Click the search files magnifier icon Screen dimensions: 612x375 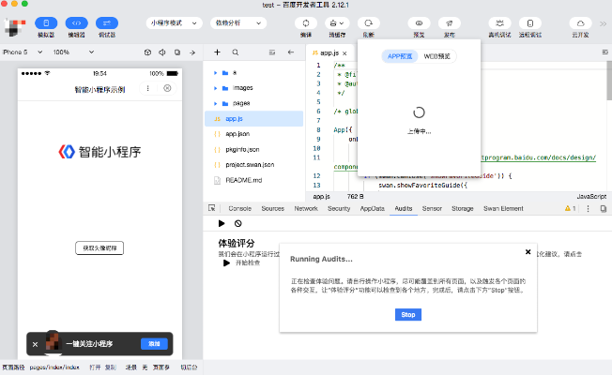[x=236, y=52]
